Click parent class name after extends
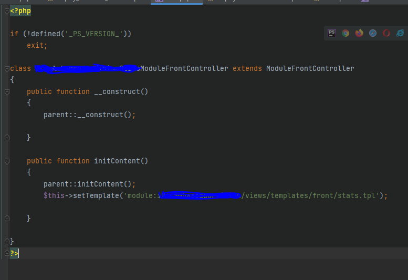The image size is (408, 280). coord(310,68)
